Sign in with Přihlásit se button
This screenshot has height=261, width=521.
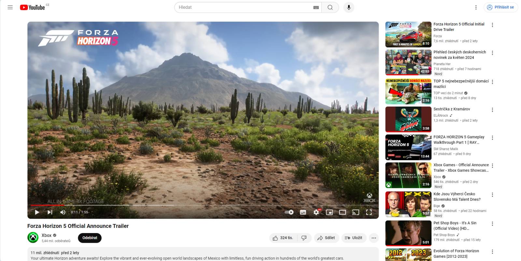pos(500,7)
